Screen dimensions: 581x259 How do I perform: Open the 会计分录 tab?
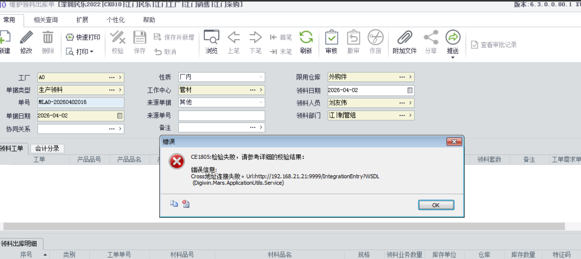47,148
